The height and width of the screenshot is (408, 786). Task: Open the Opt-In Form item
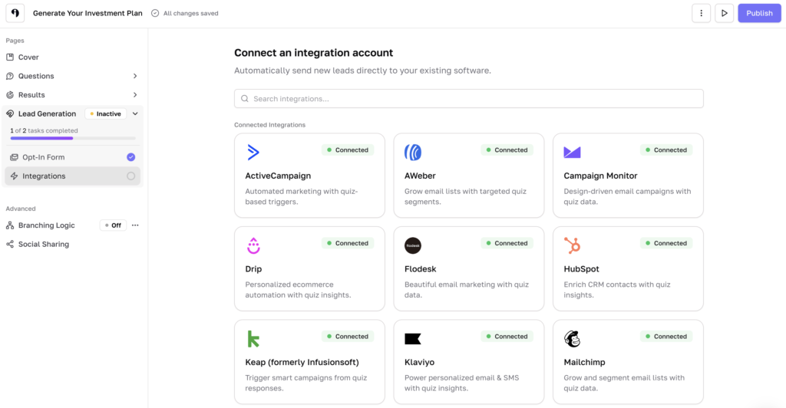73,157
